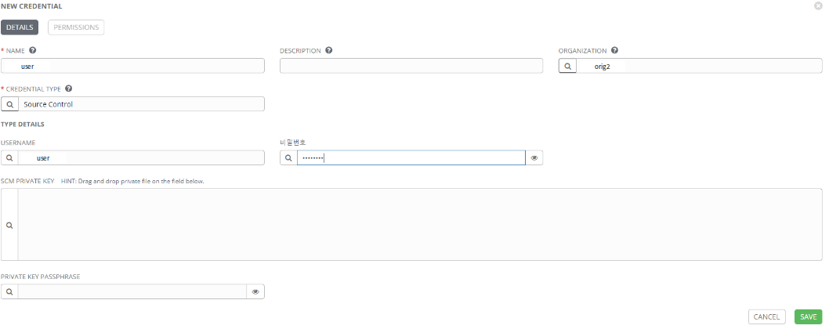The height and width of the screenshot is (329, 829).
Task: Click the Description help question mark icon
Action: coord(329,51)
